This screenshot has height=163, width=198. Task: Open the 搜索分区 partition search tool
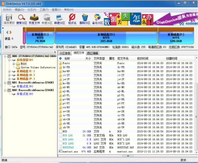tap(22, 19)
